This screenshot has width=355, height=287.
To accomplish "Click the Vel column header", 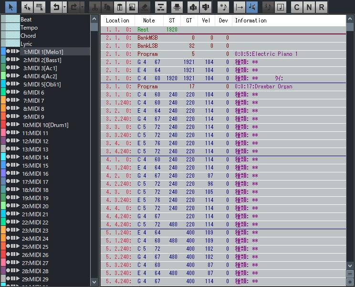I will point(206,21).
